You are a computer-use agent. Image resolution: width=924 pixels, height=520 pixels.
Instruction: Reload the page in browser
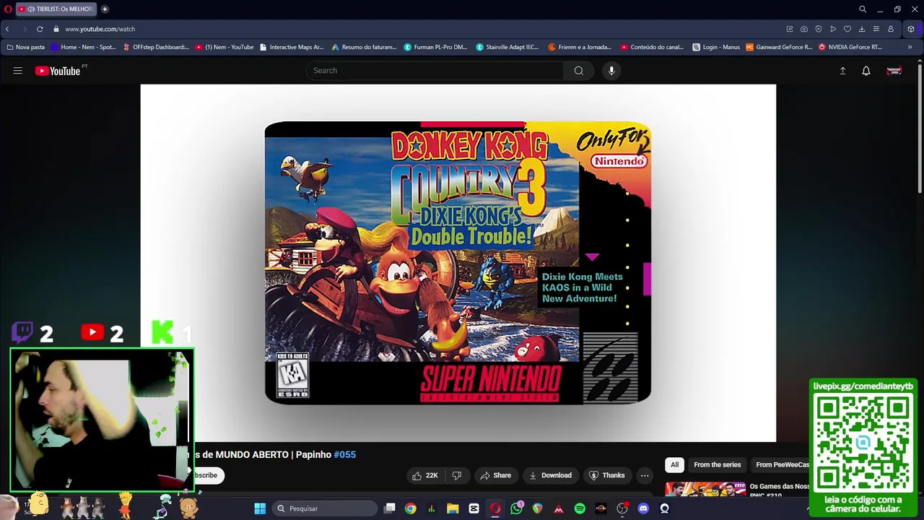click(x=40, y=29)
